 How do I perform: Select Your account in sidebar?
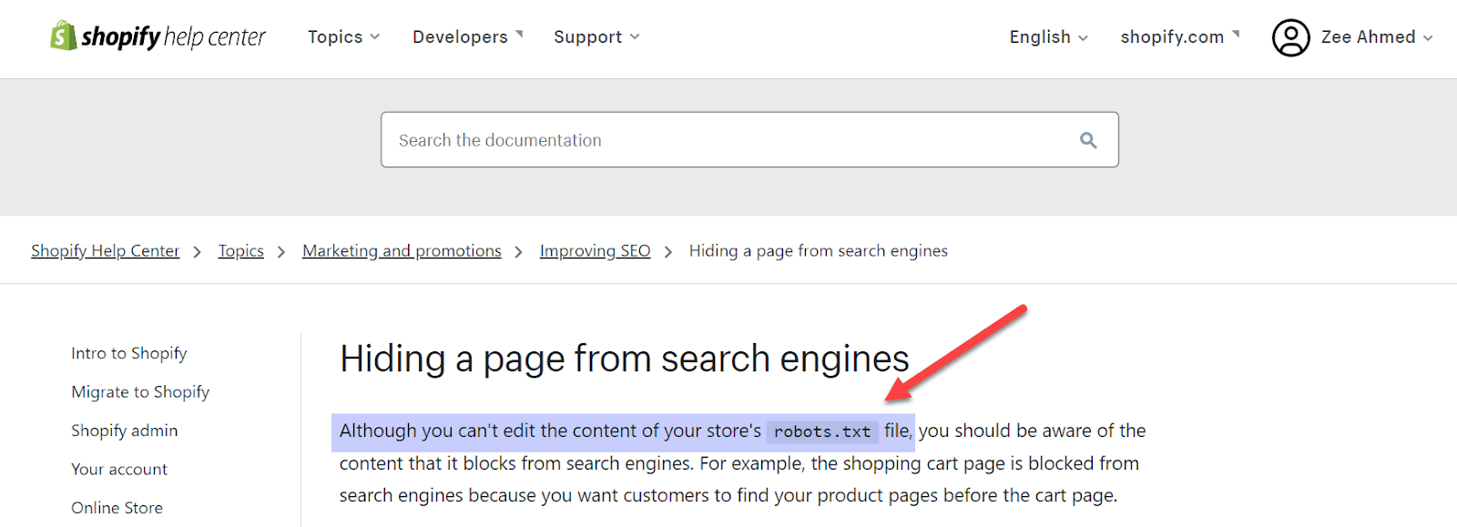119,470
